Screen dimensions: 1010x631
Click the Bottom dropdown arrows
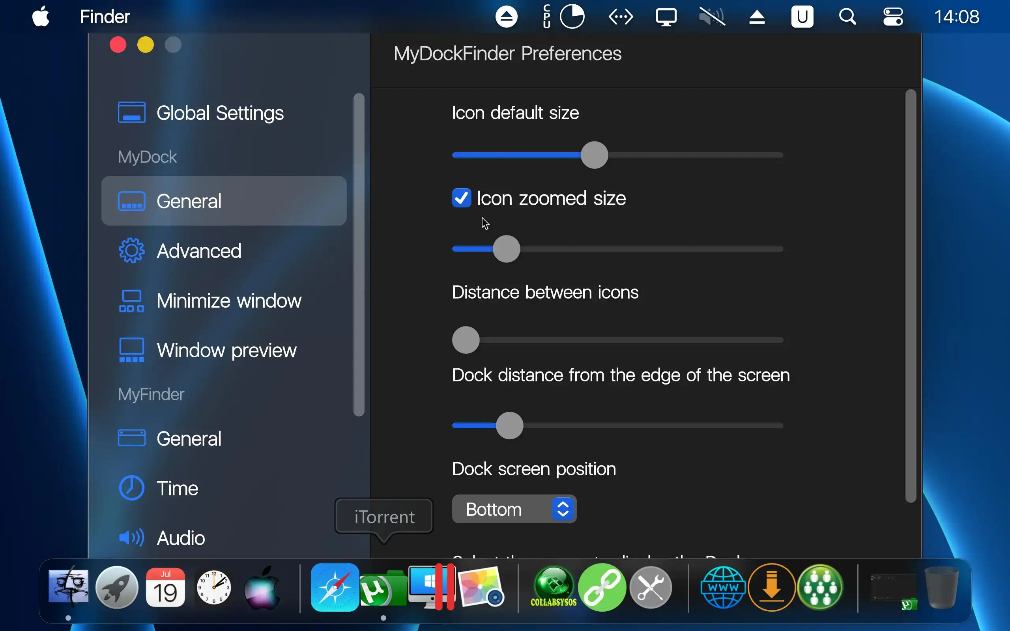click(563, 509)
